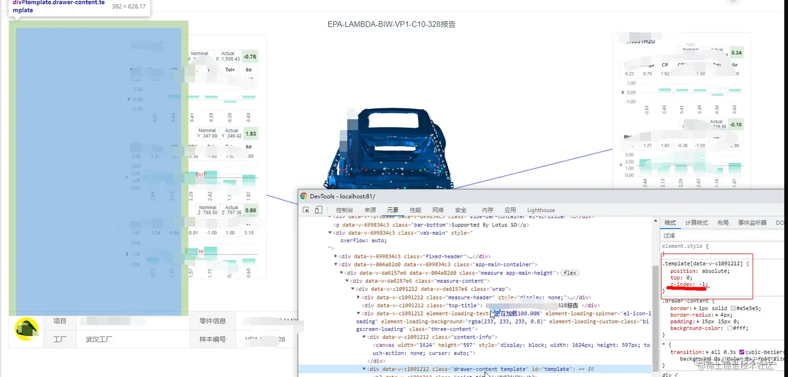Collapse the app-main-container div node
Image resolution: width=788 pixels, height=377 pixels.
click(336, 265)
